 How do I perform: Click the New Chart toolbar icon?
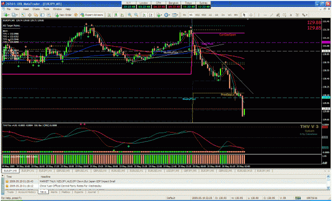[6, 15]
